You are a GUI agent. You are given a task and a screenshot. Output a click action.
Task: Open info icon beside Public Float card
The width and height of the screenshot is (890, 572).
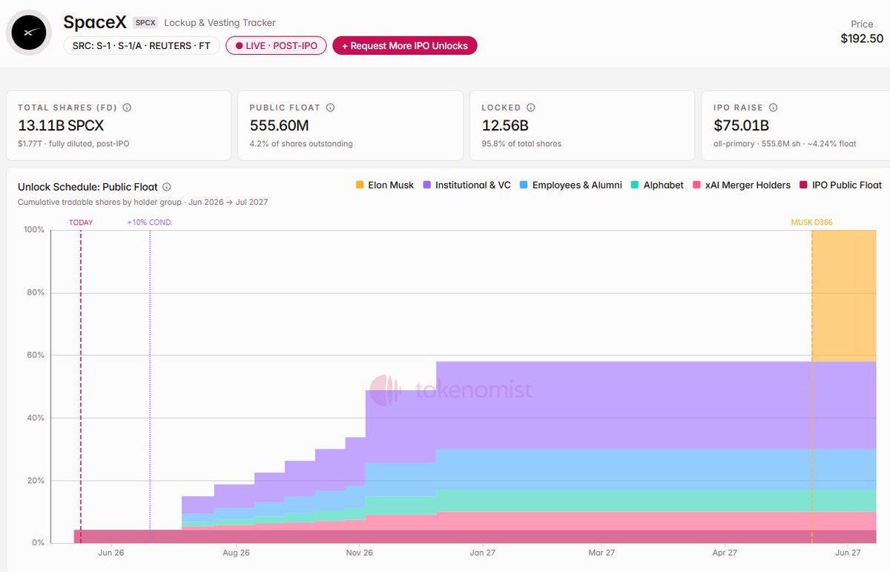click(330, 108)
